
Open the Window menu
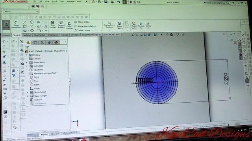(x=70, y=2)
